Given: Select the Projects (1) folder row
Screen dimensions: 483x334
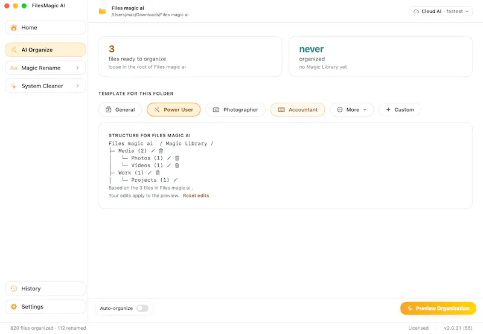Looking at the screenshot, I should pos(150,180).
